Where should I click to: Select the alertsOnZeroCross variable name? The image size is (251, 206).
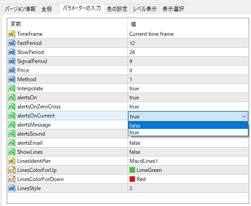tap(39, 107)
